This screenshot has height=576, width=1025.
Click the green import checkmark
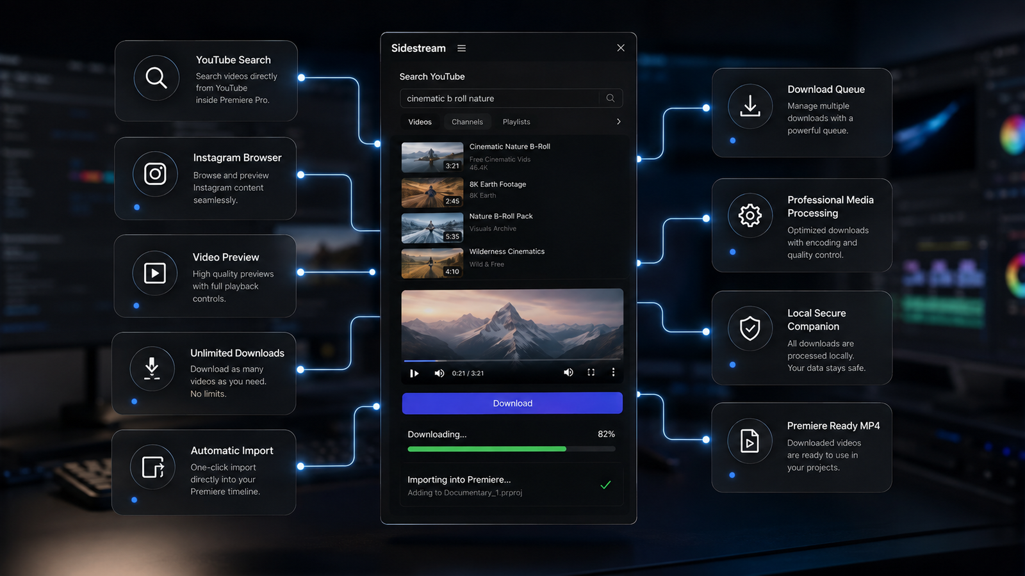pyautogui.click(x=605, y=485)
